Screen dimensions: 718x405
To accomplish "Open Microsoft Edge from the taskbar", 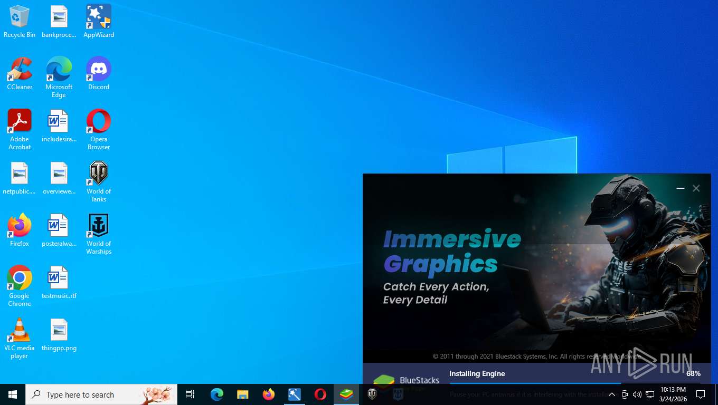I will [x=217, y=394].
